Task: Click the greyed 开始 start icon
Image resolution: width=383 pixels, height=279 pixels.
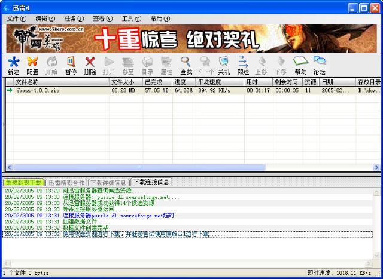Action: click(51, 66)
